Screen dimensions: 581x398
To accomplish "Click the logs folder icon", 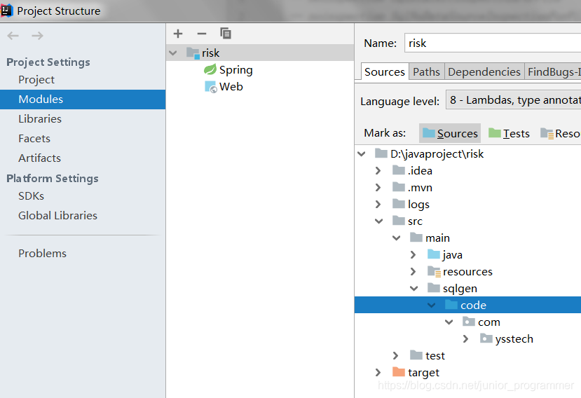I will [398, 203].
